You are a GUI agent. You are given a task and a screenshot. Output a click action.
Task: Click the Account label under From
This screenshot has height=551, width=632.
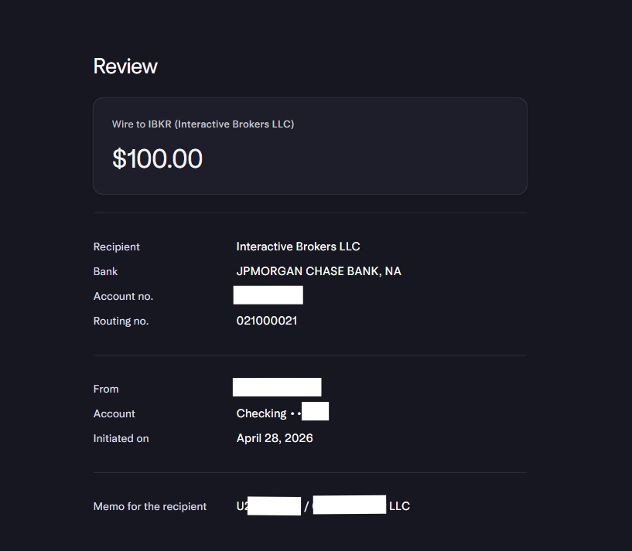point(114,413)
